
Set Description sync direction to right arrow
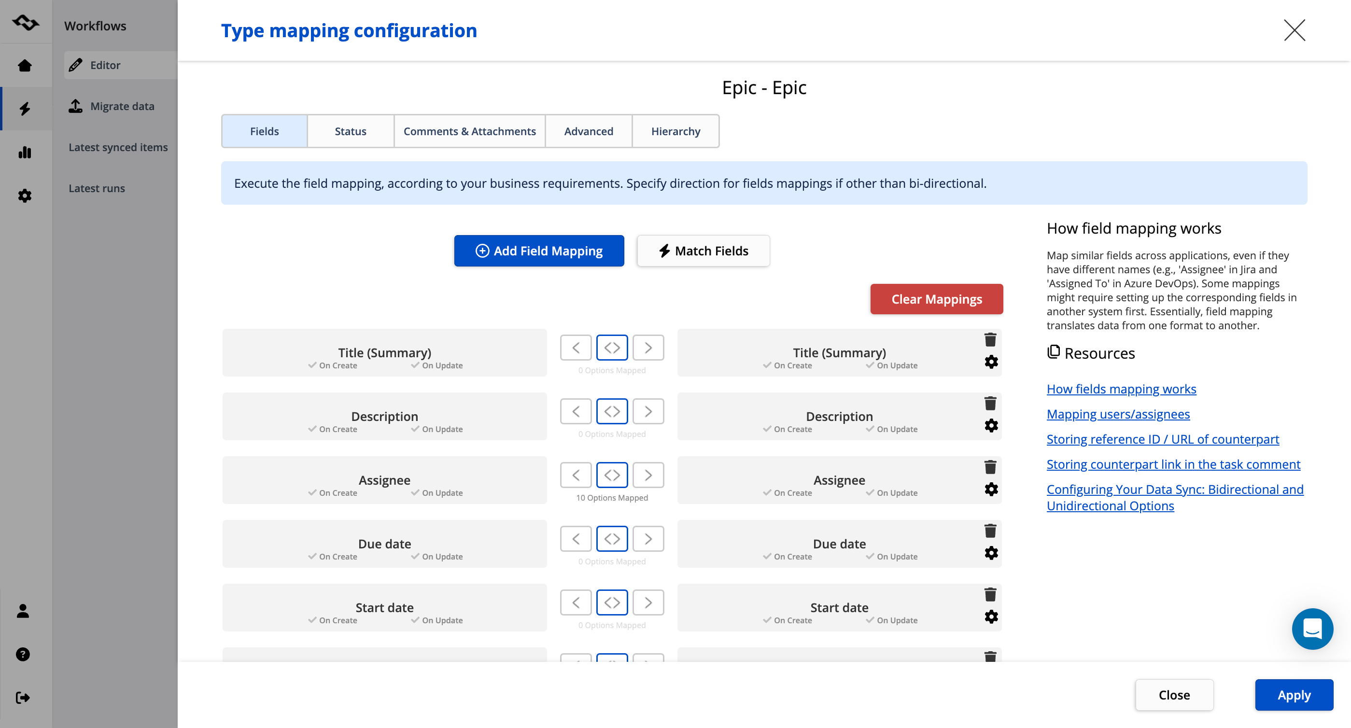tap(648, 411)
